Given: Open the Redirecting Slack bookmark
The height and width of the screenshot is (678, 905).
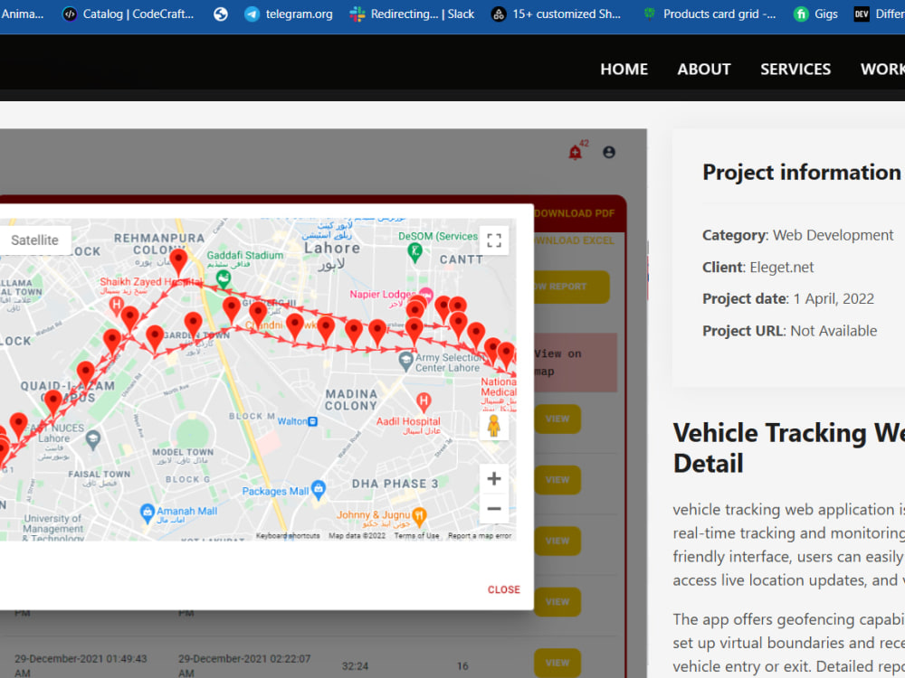Looking at the screenshot, I should point(412,14).
